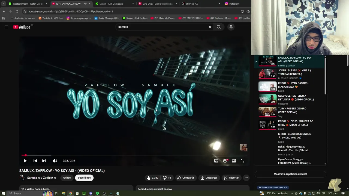Expand system tray hidden icons chevron
This screenshot has width=349, height=196.
pyautogui.click(x=292, y=193)
